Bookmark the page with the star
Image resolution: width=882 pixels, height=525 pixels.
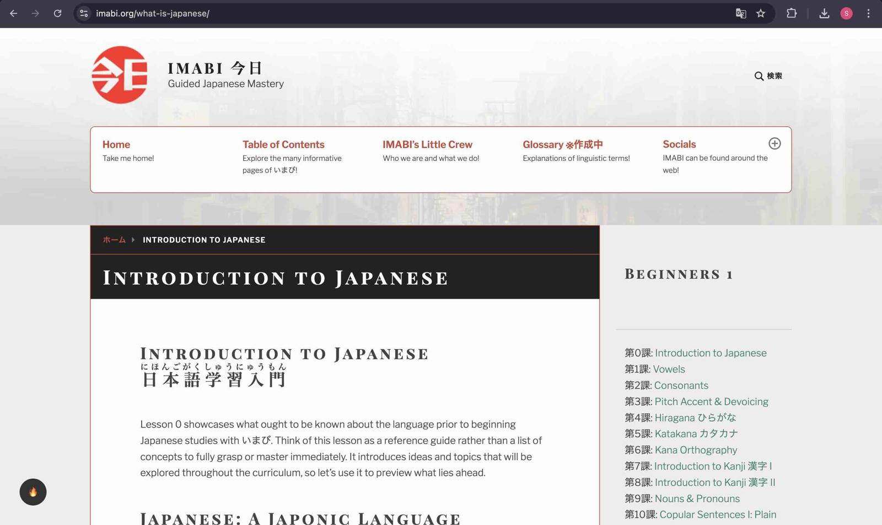tap(761, 13)
